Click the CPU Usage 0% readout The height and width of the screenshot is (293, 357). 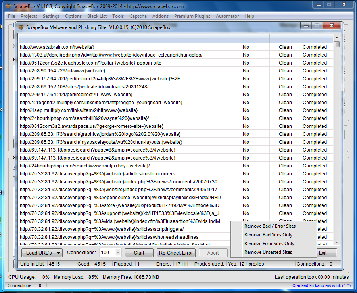pos(29,277)
